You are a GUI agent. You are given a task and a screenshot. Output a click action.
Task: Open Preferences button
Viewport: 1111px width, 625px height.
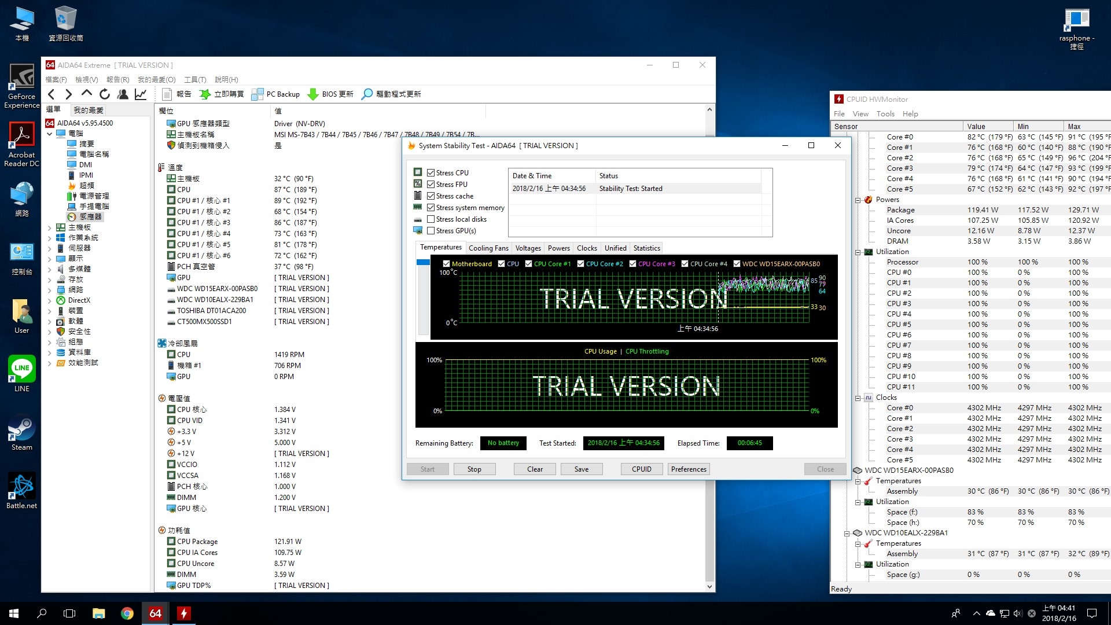click(x=689, y=469)
